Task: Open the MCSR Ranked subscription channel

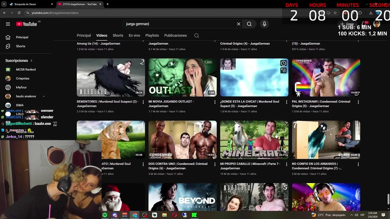Action: click(x=26, y=70)
